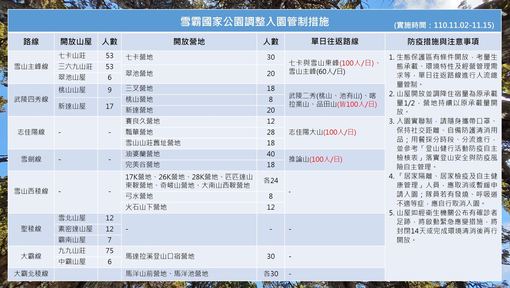Click the 志佳陽大山(100人/日) cell
This screenshot has height=288, width=510.
[335, 132]
